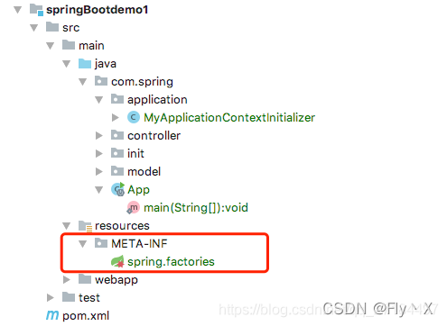This screenshot has width=447, height=326.
Task: Collapse the src folder arrow
Action: [x=34, y=28]
